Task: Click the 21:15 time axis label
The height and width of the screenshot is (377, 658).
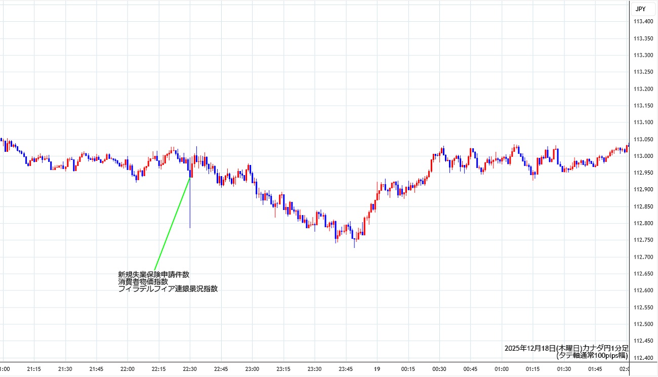Action: 34,369
